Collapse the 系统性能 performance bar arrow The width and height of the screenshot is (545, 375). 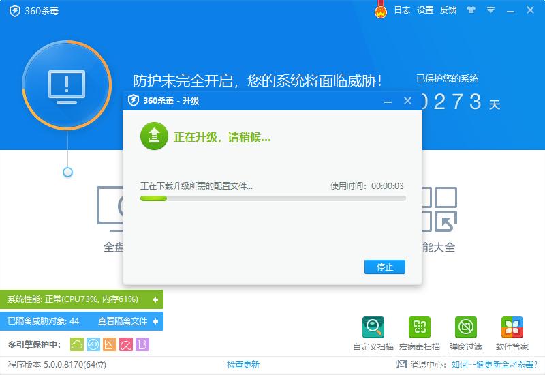[x=155, y=299]
